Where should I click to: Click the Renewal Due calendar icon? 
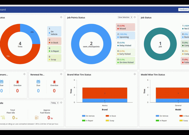[38, 82]
